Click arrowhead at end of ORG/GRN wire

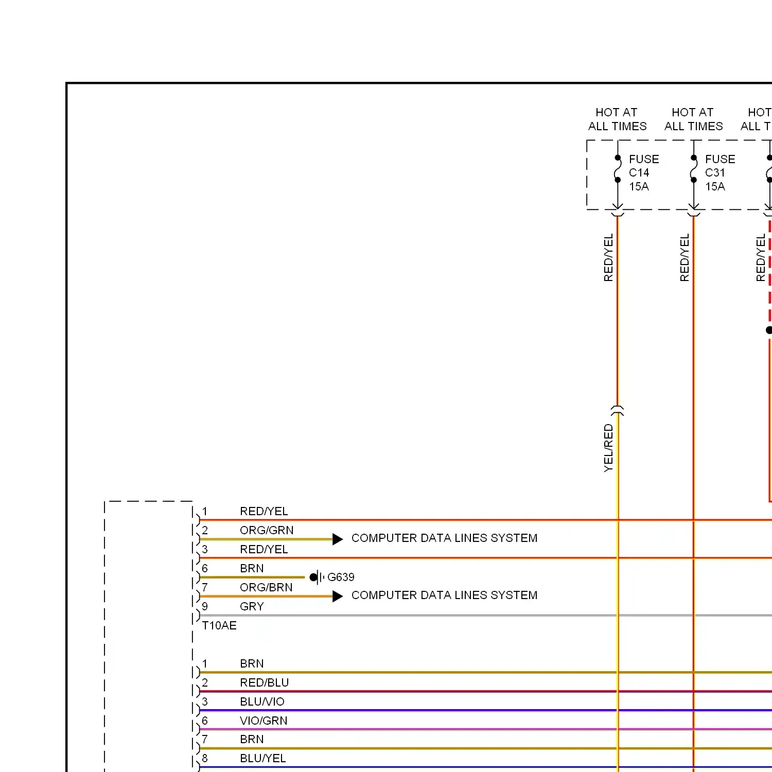(x=338, y=539)
